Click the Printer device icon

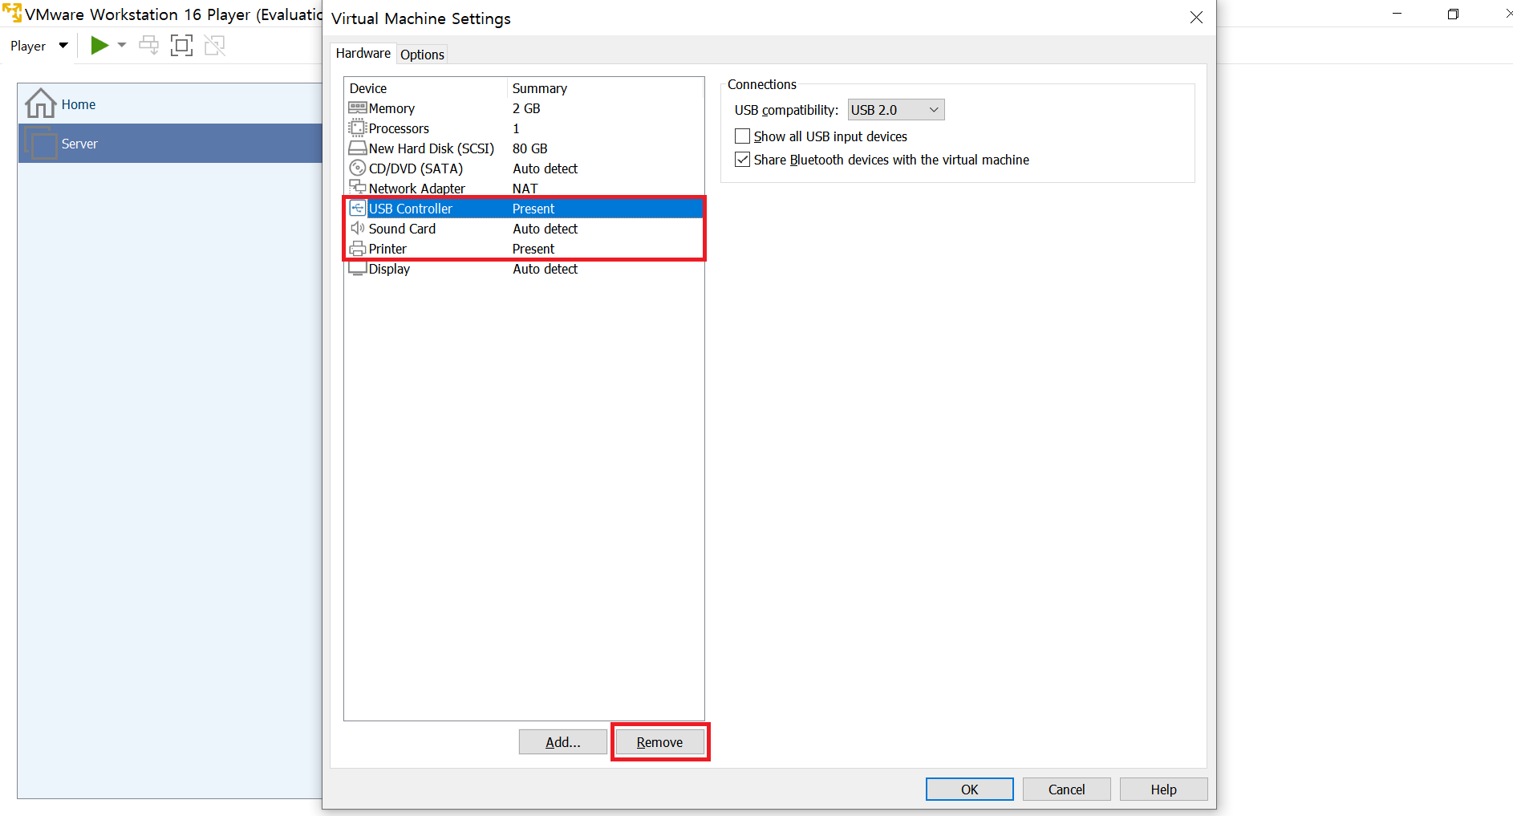358,248
